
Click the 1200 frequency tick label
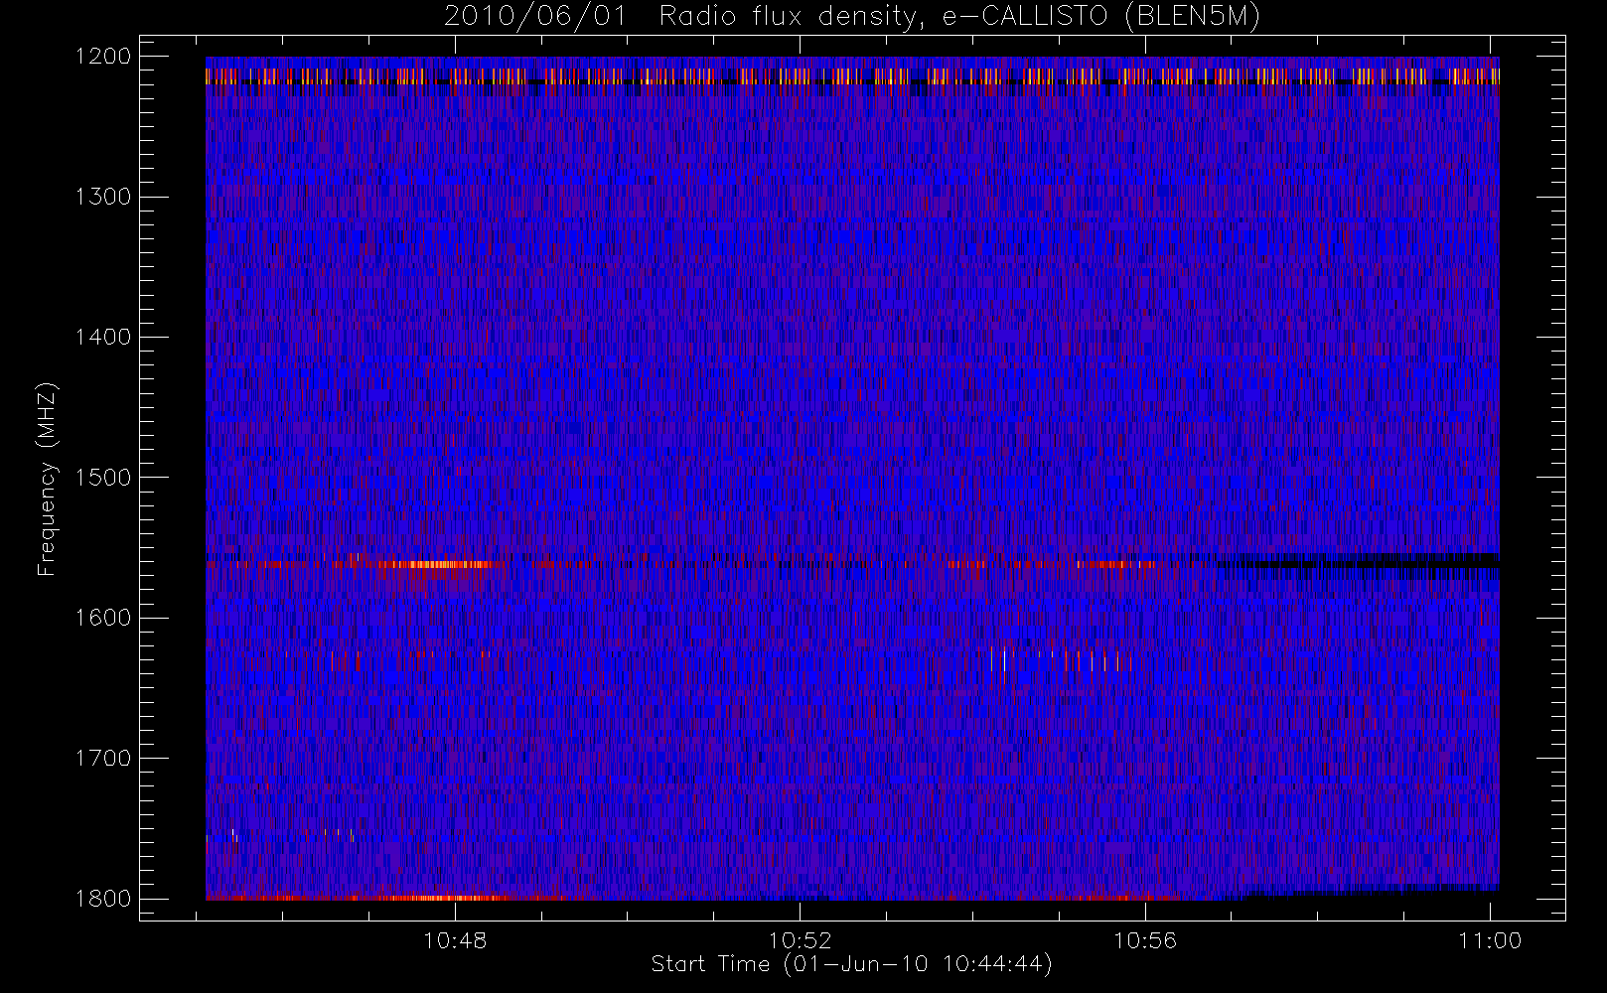(x=103, y=57)
